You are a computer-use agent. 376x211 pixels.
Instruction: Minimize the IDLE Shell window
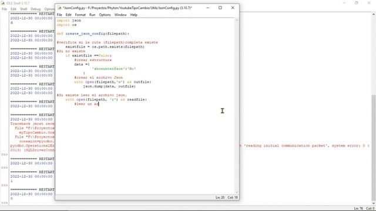344,3
